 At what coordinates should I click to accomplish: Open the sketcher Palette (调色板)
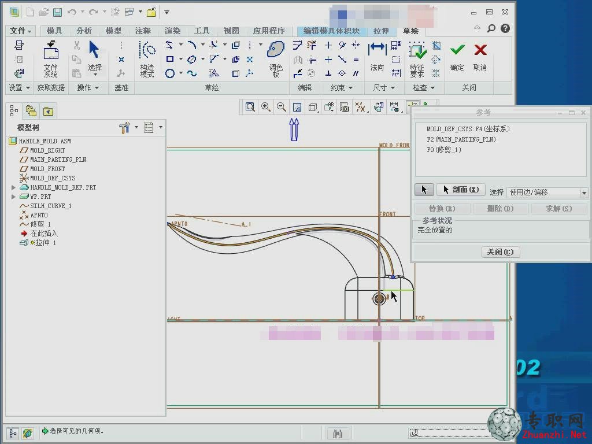(276, 59)
